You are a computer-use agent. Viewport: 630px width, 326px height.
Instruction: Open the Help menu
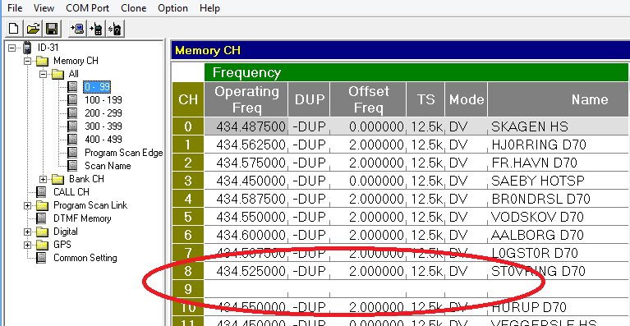pyautogui.click(x=209, y=8)
